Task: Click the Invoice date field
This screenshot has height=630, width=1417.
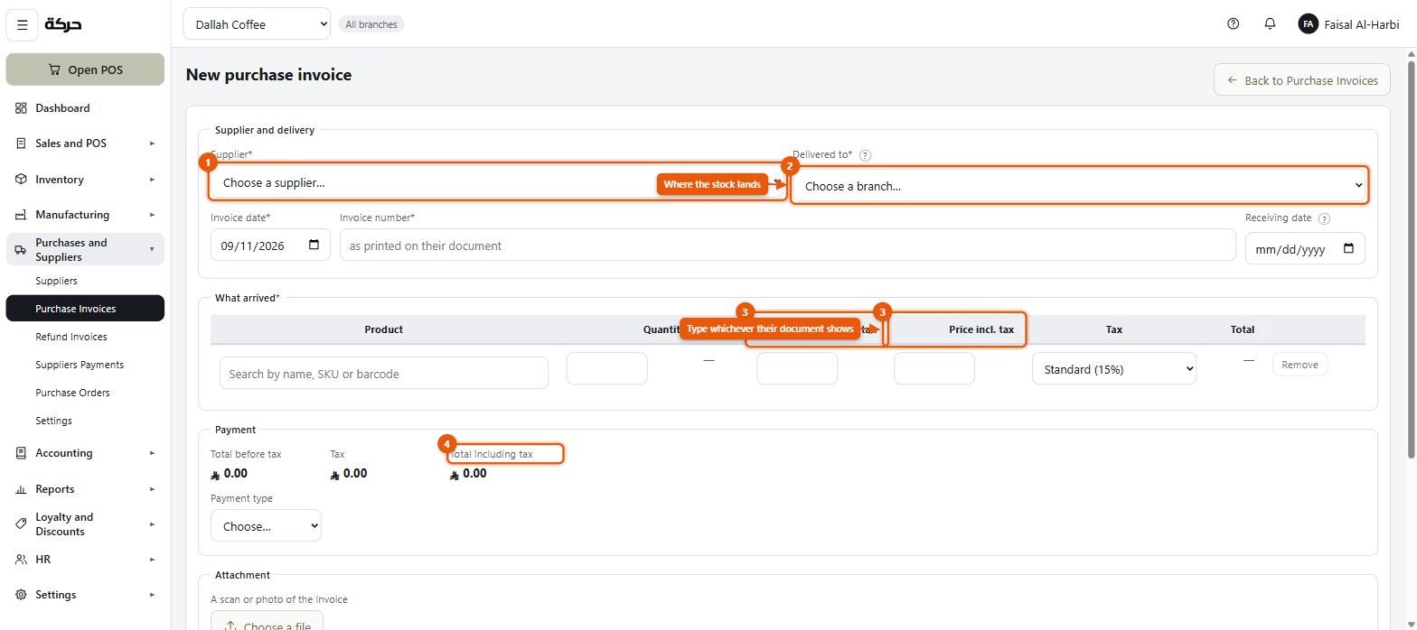Action: (x=270, y=246)
